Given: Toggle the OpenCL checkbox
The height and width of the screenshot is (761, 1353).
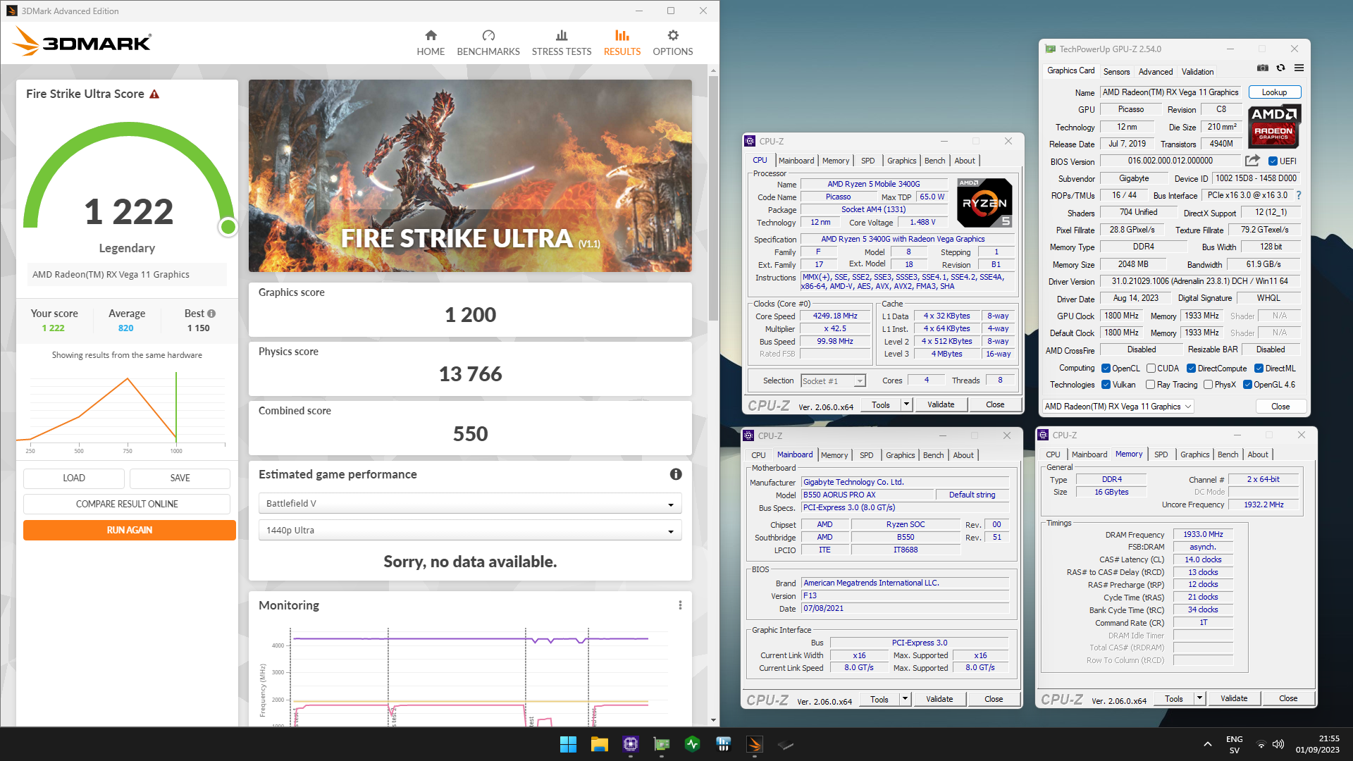Looking at the screenshot, I should pos(1106,369).
